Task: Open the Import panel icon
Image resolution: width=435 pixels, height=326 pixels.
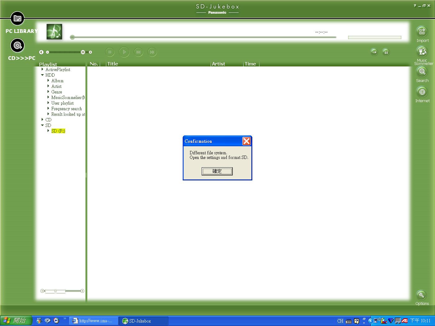Action: tap(422, 31)
